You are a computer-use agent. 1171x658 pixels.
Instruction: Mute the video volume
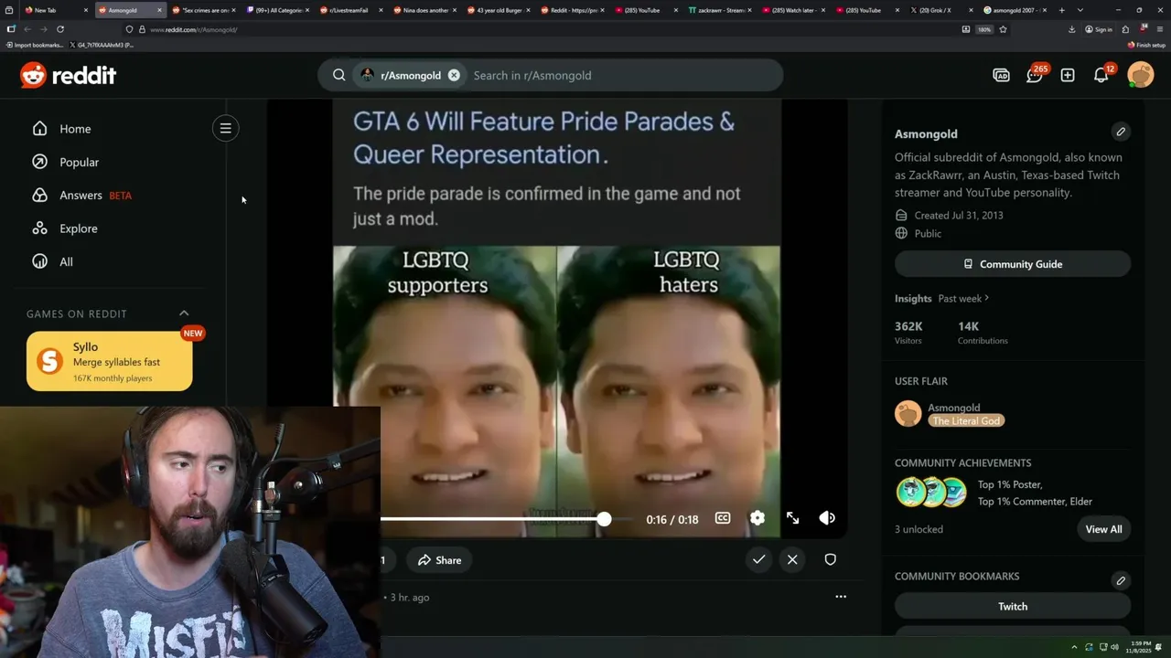(x=827, y=518)
